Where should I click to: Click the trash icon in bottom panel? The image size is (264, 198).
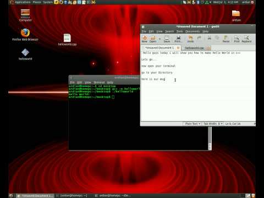pyautogui.click(x=253, y=196)
